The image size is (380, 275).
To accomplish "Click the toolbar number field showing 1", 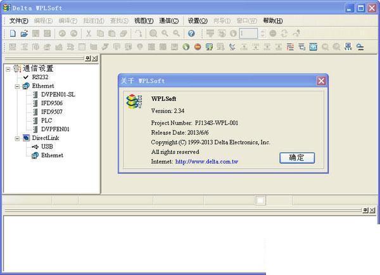I will click(x=248, y=33).
